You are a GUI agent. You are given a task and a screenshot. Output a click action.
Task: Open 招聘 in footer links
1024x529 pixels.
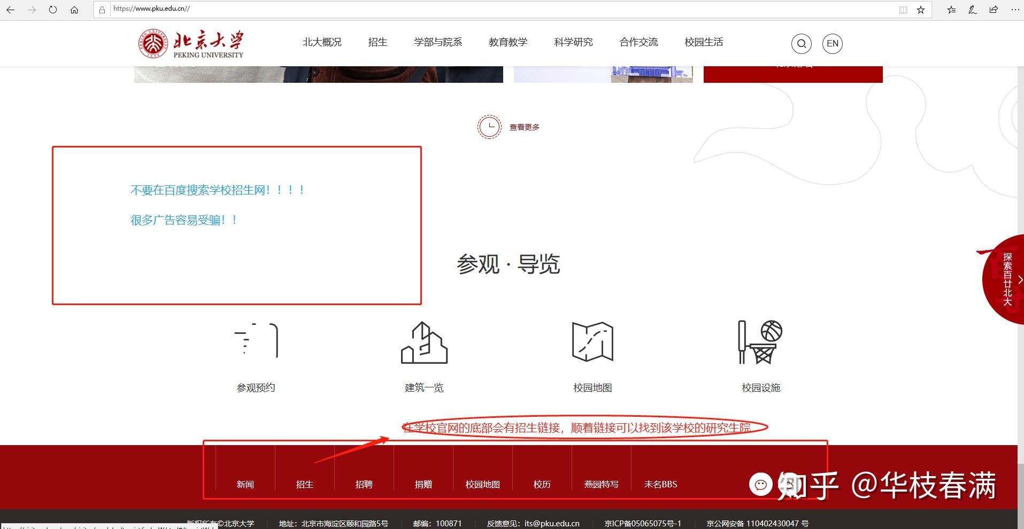click(x=364, y=484)
